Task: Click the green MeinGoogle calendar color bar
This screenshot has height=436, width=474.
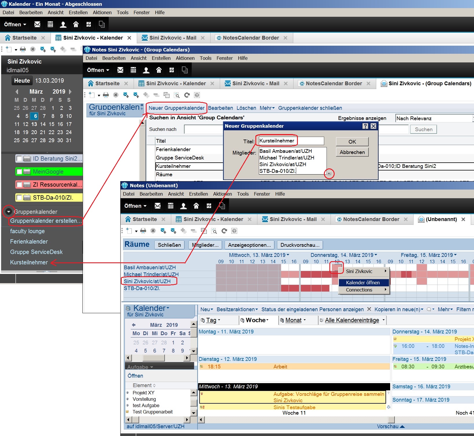Action: click(x=58, y=172)
